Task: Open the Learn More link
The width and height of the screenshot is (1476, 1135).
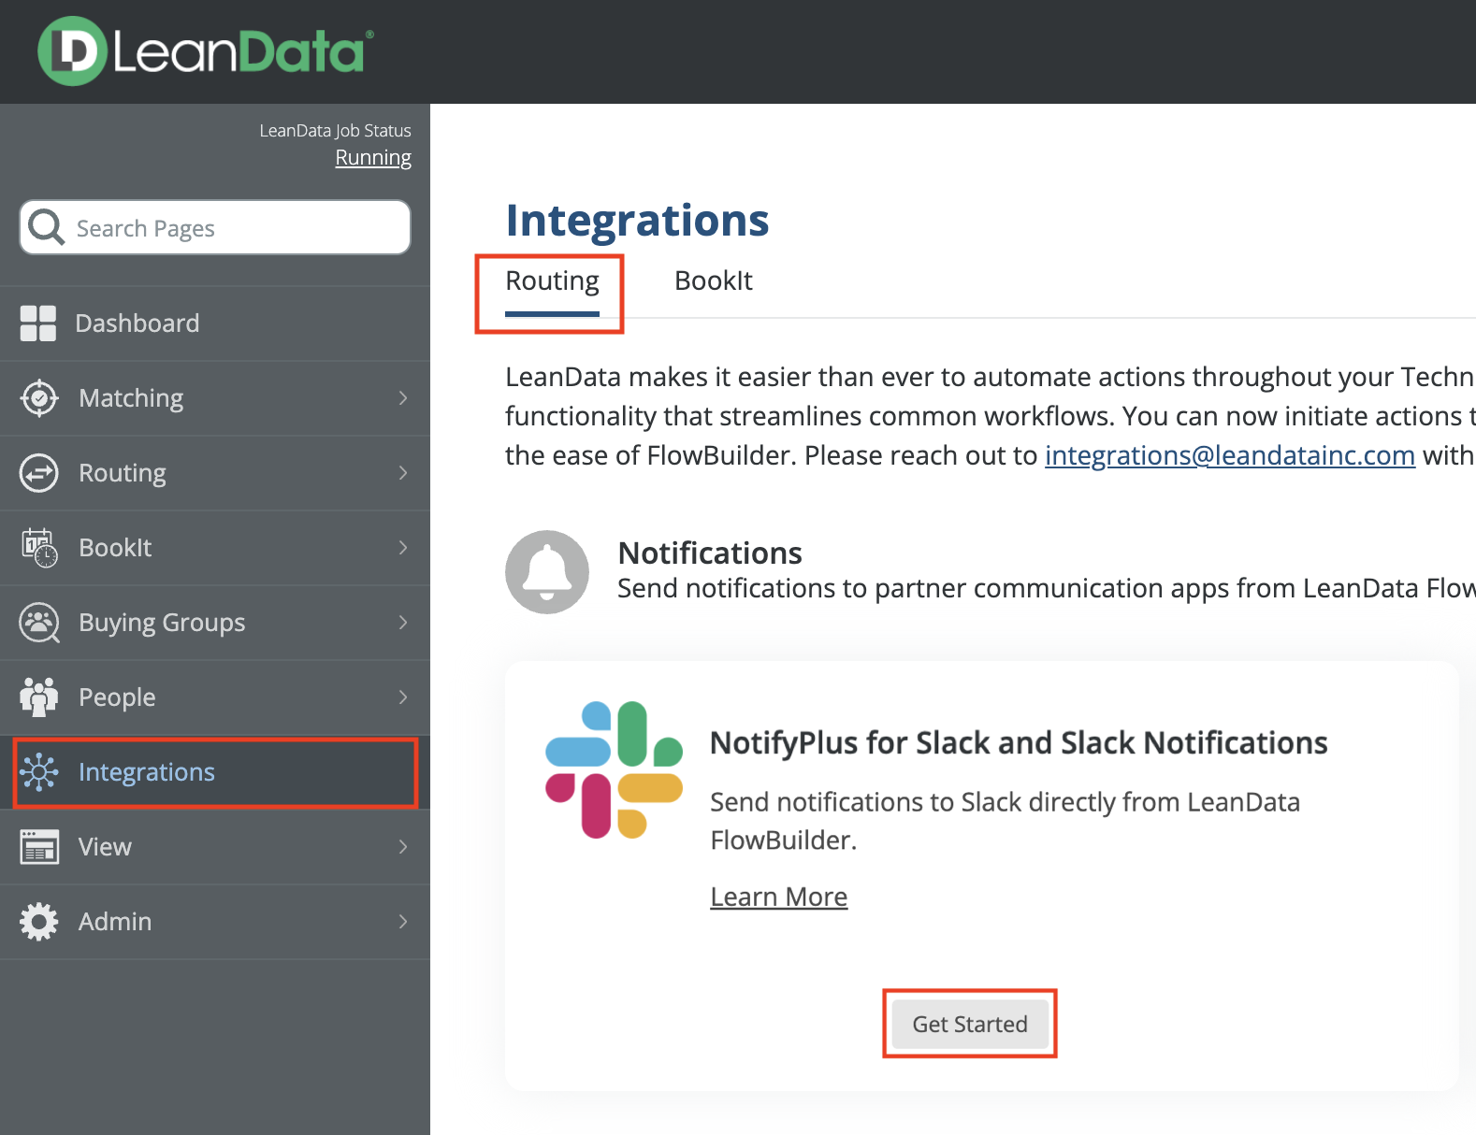Action: point(778,897)
